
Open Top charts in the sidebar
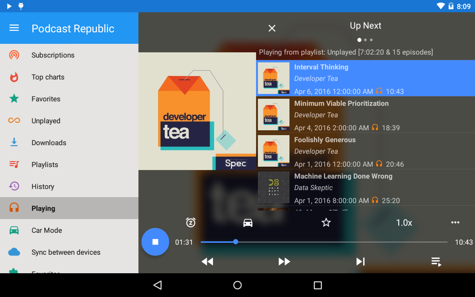(69, 77)
